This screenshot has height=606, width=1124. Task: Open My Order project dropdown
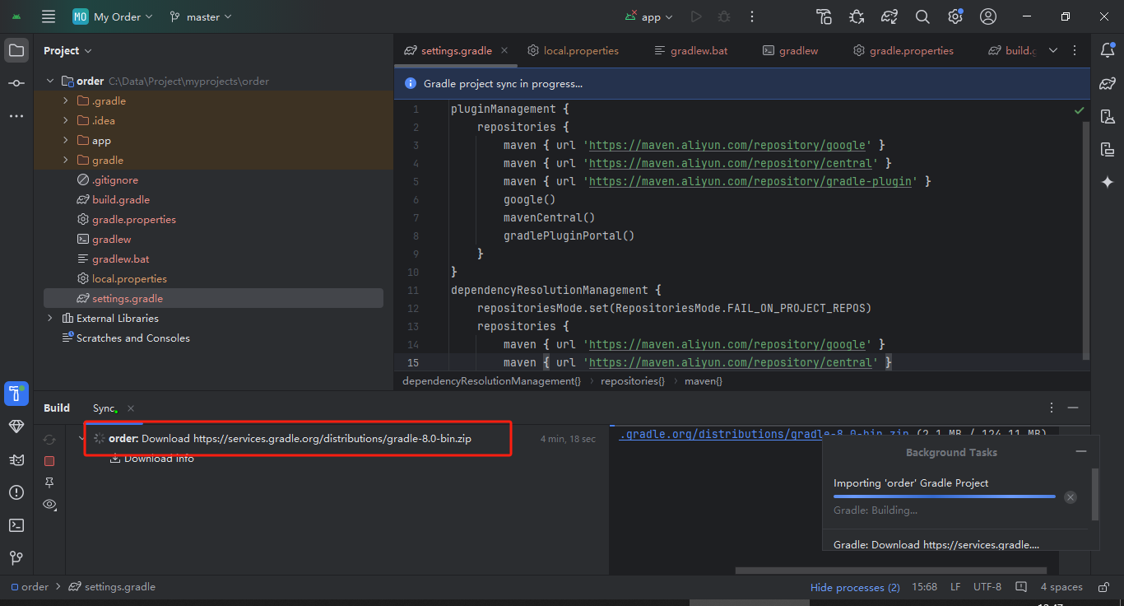click(113, 16)
